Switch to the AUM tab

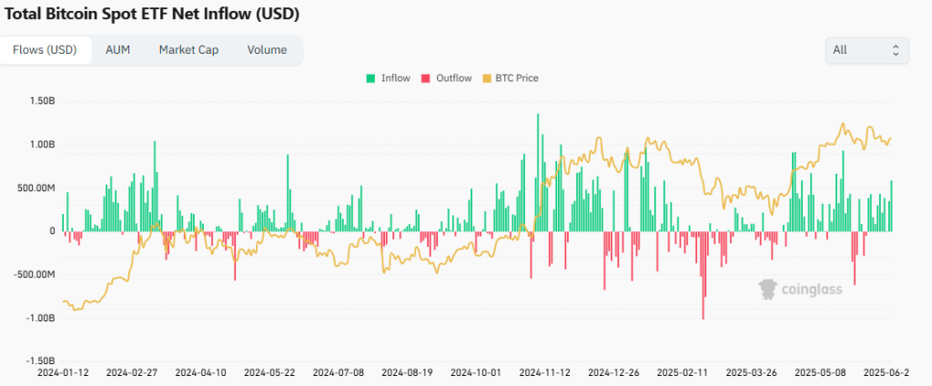(117, 50)
